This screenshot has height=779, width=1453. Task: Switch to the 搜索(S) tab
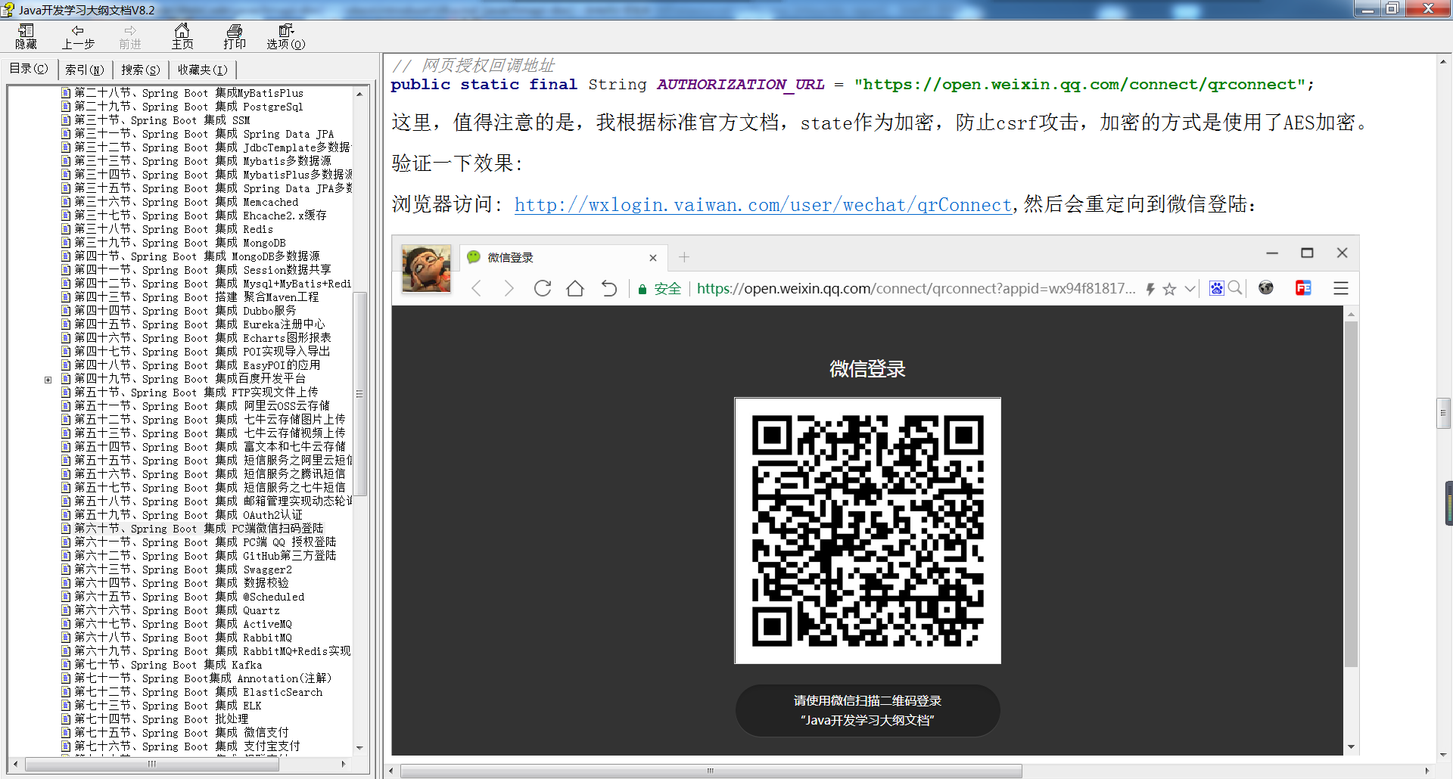pyautogui.click(x=141, y=70)
